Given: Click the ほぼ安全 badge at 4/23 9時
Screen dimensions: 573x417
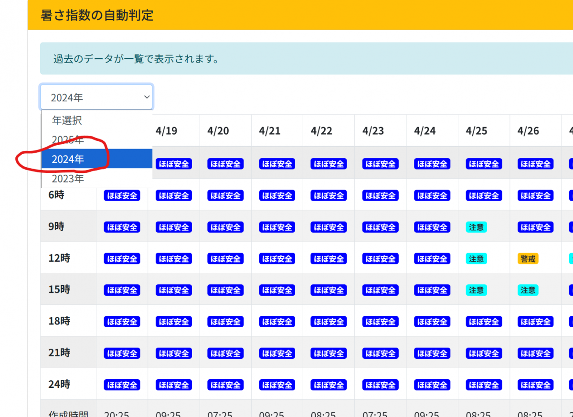Looking at the screenshot, I should coord(380,227).
